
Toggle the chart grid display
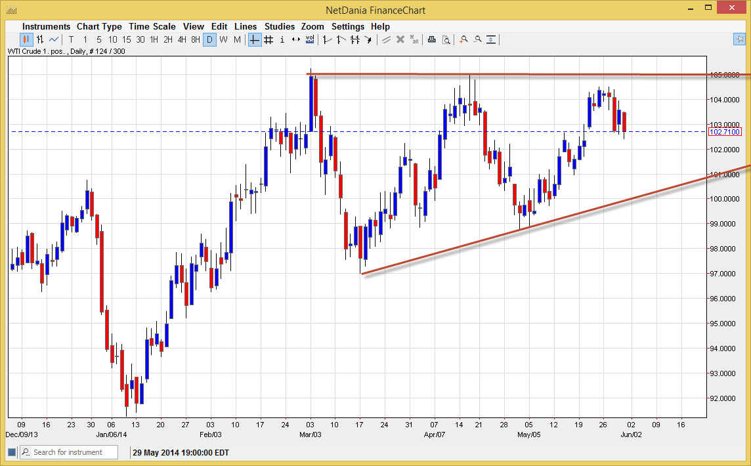pos(268,39)
